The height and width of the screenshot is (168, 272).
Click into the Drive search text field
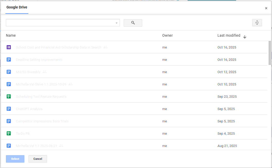click(x=60, y=23)
